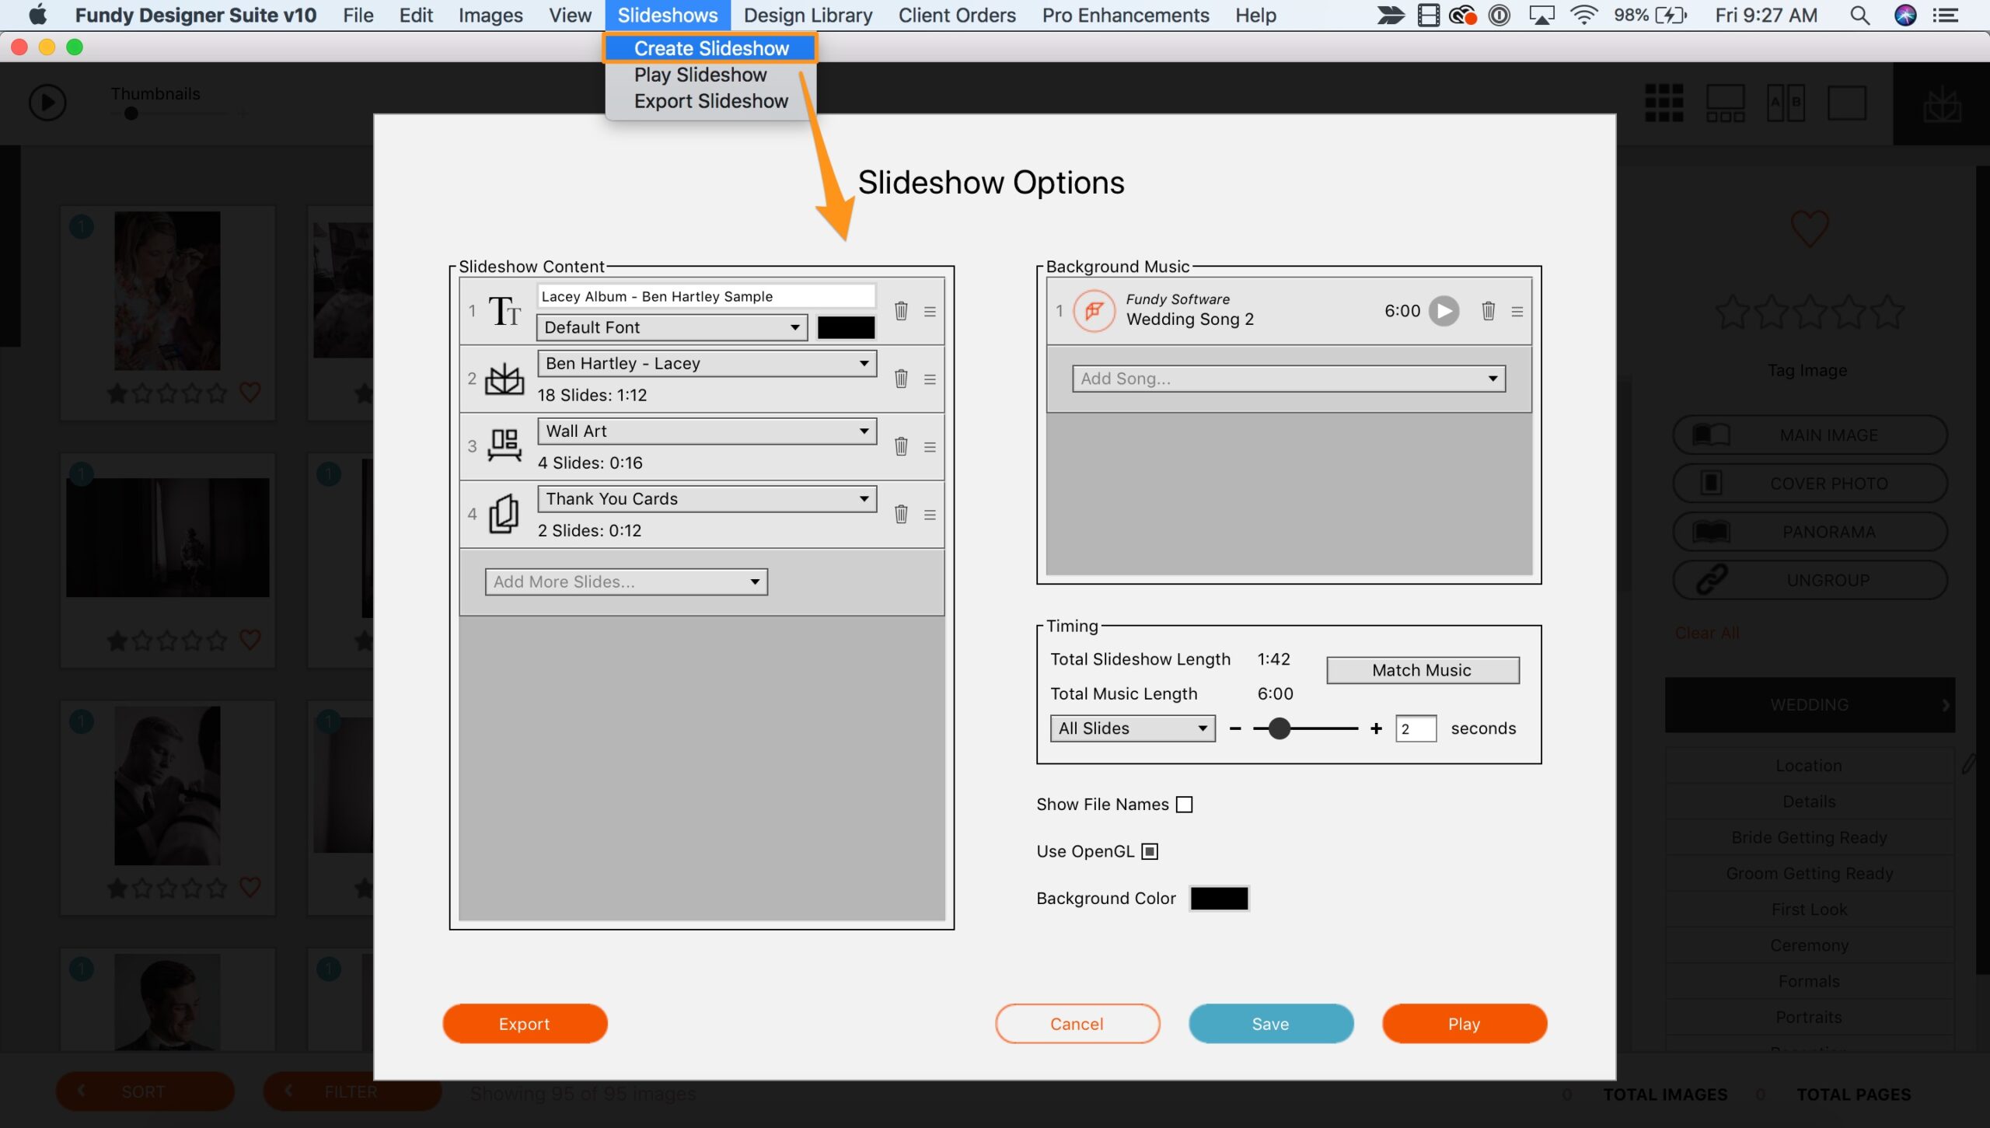Switch to A/B compare view icon
The height and width of the screenshot is (1128, 1990).
[x=1786, y=103]
